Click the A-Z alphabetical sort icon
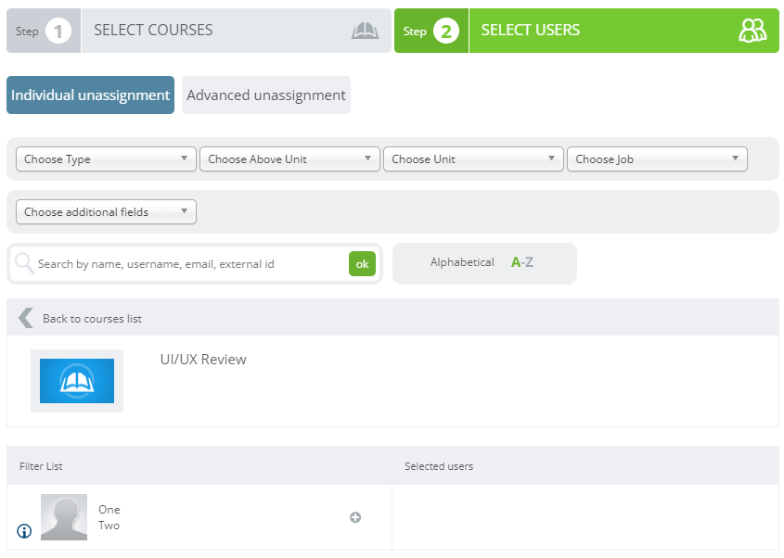Image resolution: width=784 pixels, height=558 pixels. point(521,263)
